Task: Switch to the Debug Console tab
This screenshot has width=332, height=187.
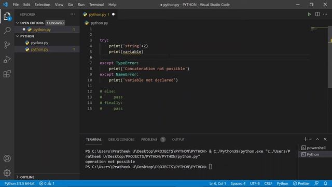Action: coord(121,139)
